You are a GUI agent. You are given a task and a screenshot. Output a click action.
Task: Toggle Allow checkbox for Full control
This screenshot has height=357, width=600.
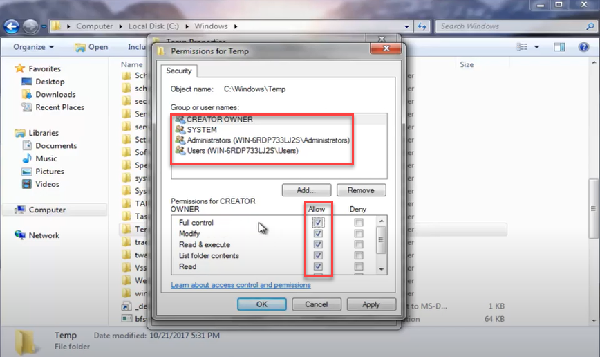tap(318, 222)
